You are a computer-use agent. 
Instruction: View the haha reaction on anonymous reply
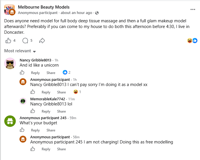77,92
